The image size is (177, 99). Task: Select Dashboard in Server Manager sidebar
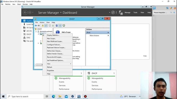pyautogui.click(x=27, y=21)
